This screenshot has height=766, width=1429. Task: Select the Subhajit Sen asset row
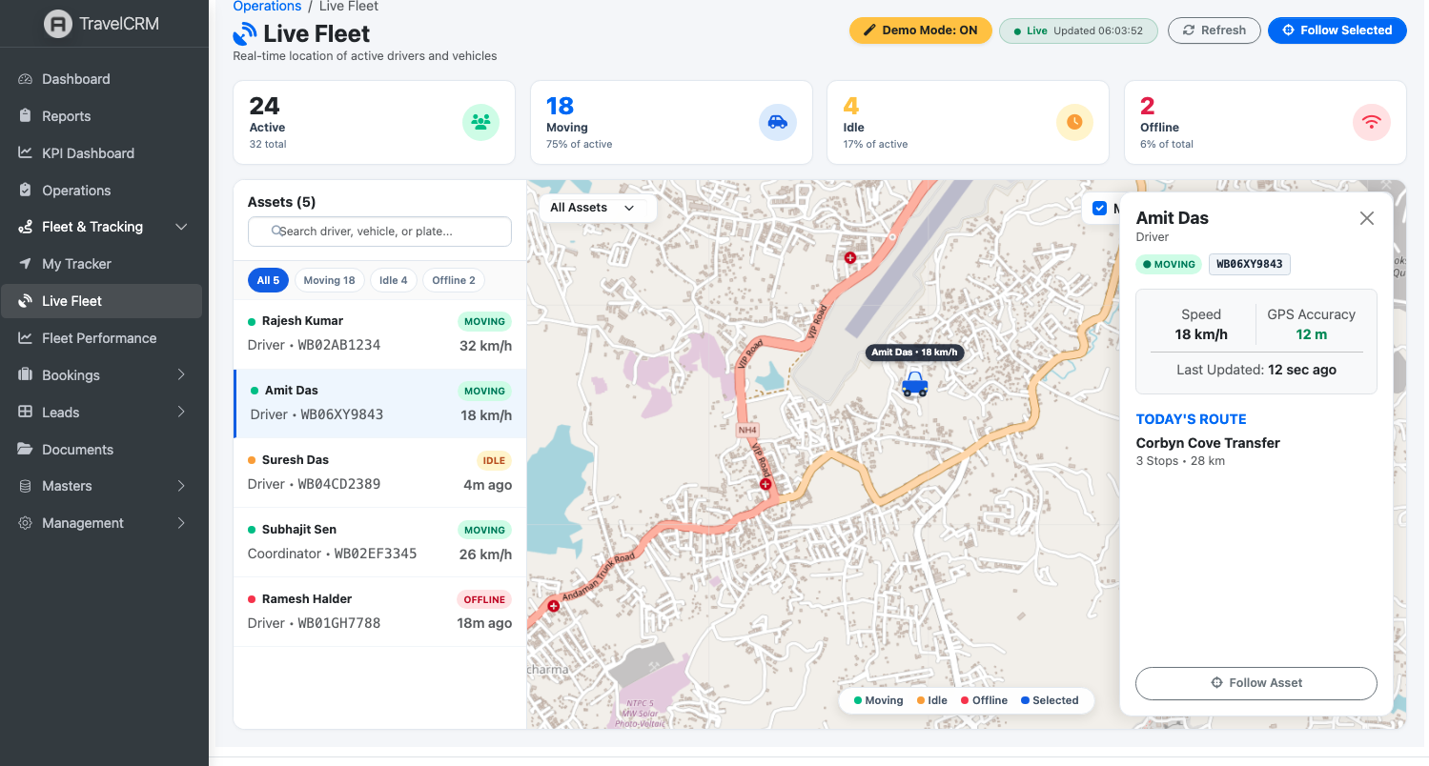(x=379, y=542)
